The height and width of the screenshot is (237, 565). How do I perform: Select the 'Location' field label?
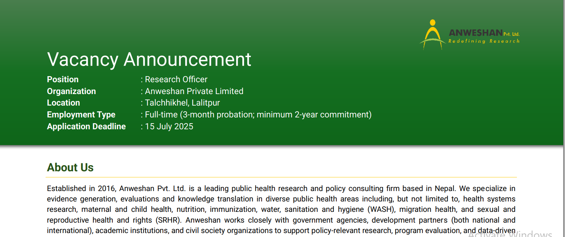[x=64, y=103]
